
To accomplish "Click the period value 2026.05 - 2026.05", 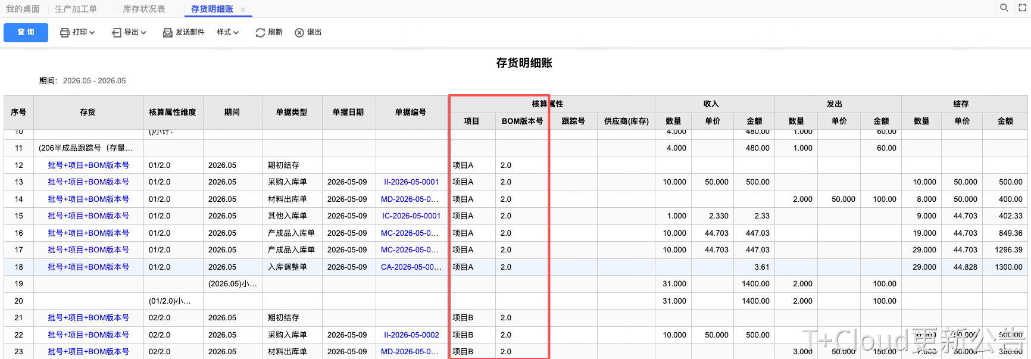I will click(x=94, y=81).
